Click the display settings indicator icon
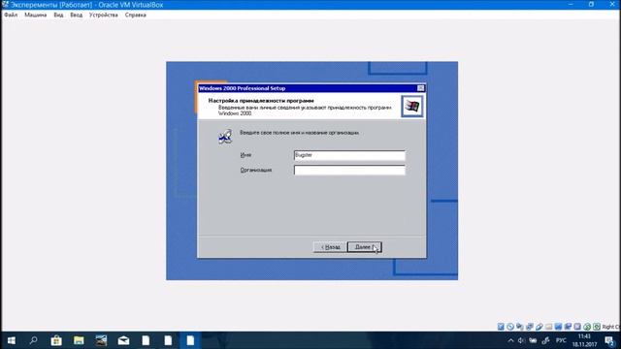Viewport: 621px width, 349px height. coord(558,327)
